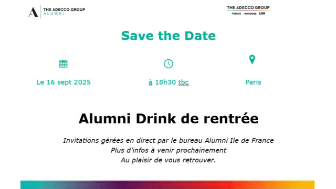This screenshot has height=189, width=336.
Task: Click the misspelled word 'tbc'
Action: [183, 82]
